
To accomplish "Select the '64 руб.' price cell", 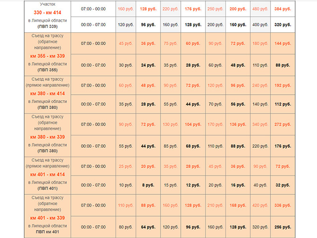I will (148, 227).
